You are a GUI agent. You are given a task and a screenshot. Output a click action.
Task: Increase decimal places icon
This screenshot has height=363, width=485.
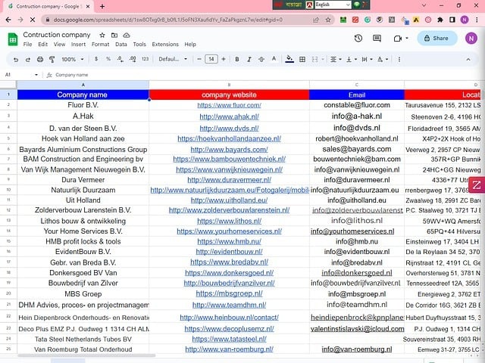coord(133,59)
